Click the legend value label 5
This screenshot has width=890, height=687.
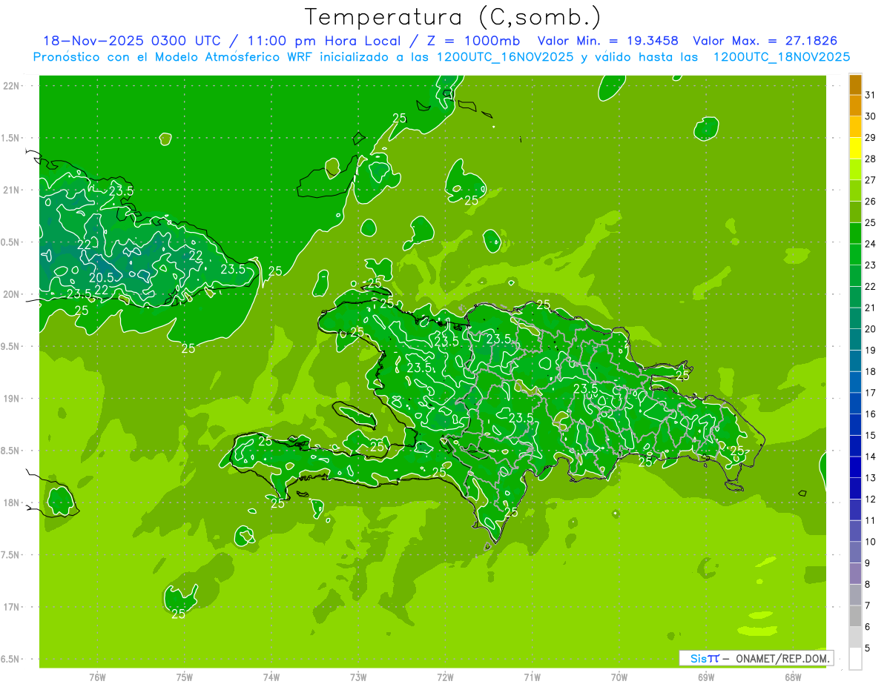[868, 648]
